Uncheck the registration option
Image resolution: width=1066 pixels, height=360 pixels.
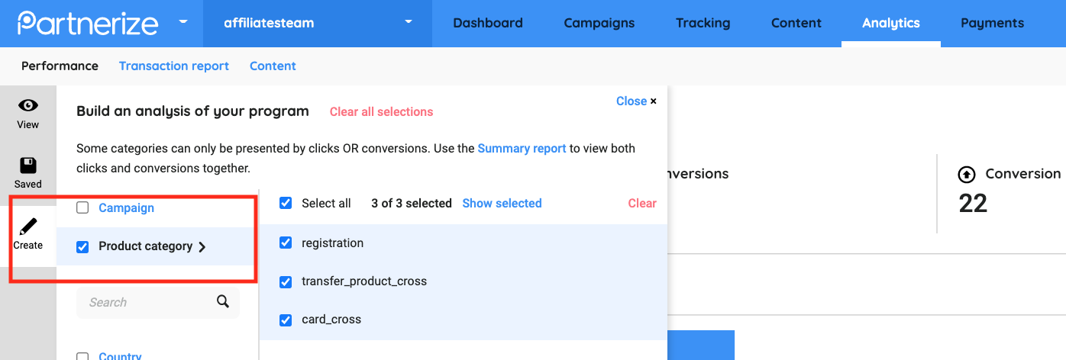[286, 243]
